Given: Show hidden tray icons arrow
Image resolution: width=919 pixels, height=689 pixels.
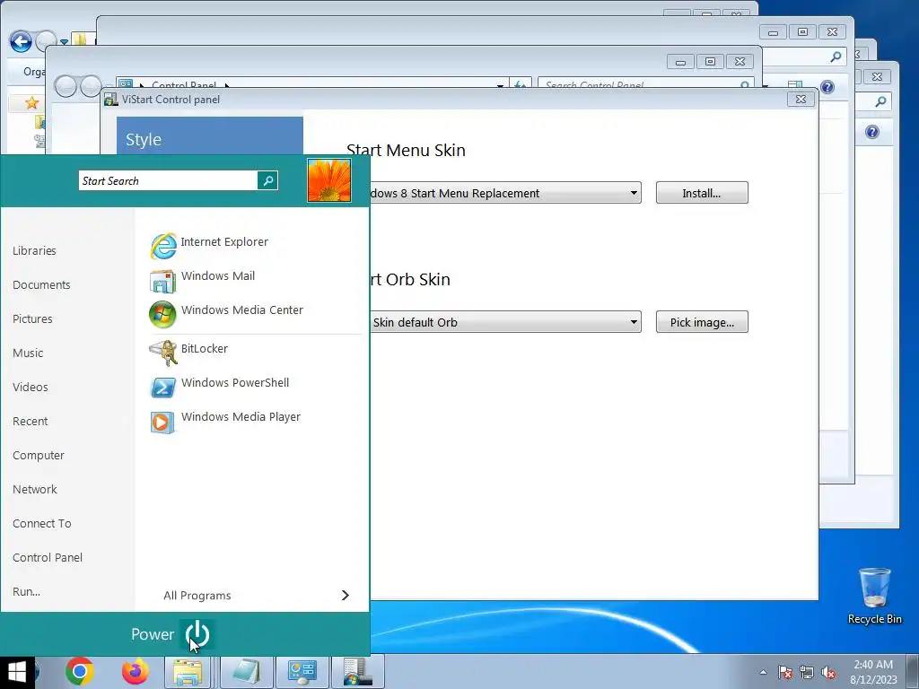Looking at the screenshot, I should [x=763, y=672].
